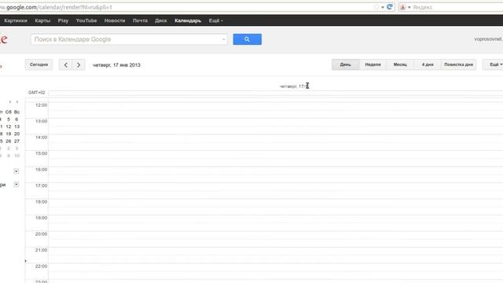This screenshot has width=503, height=283.
Task: Reload page icon in address bar
Action: pyautogui.click(x=390, y=7)
